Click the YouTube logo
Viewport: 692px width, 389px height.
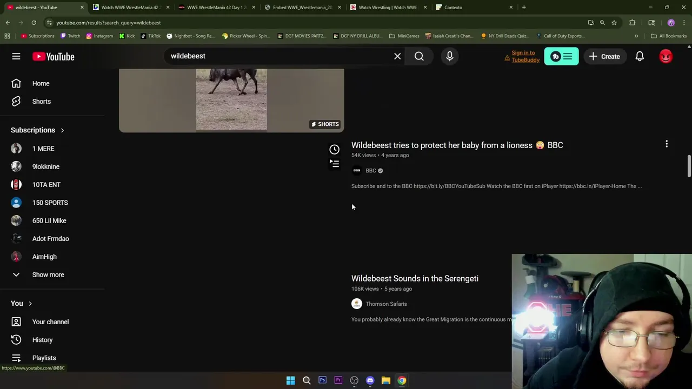point(53,56)
